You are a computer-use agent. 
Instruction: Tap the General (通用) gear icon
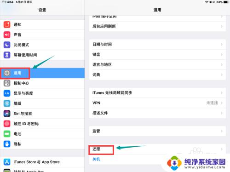[7, 73]
